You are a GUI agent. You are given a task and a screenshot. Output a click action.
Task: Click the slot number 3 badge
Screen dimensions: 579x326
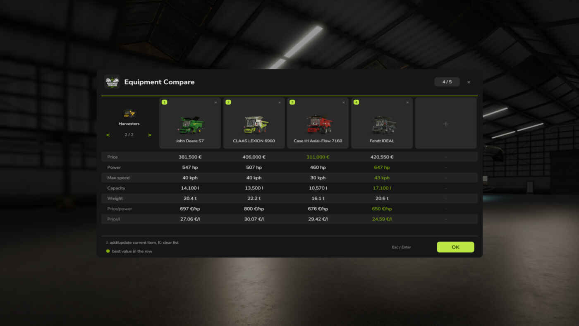click(x=292, y=102)
